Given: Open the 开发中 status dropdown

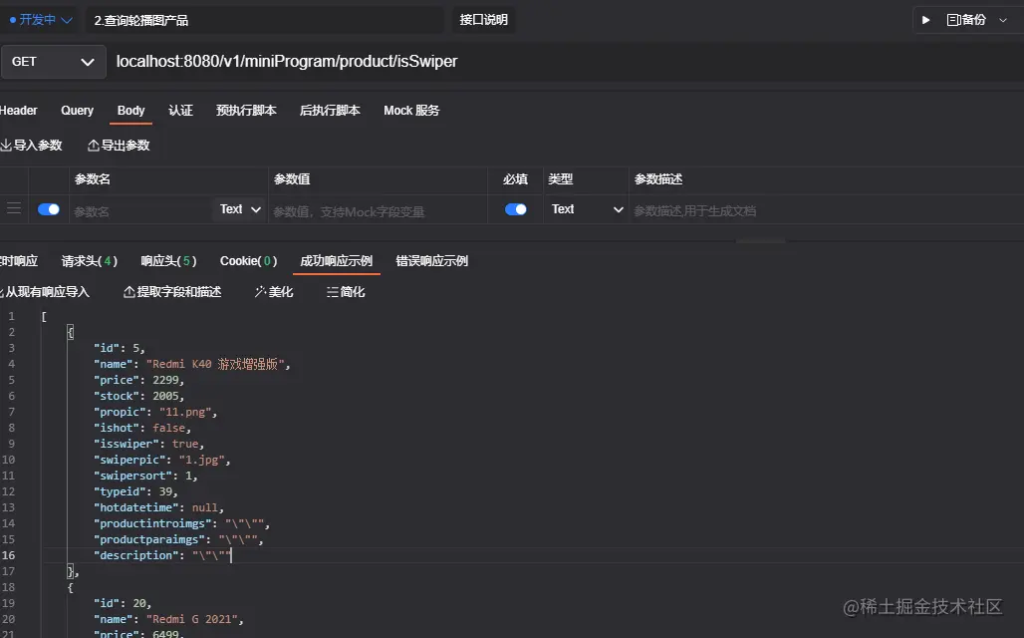Looking at the screenshot, I should pyautogui.click(x=41, y=20).
